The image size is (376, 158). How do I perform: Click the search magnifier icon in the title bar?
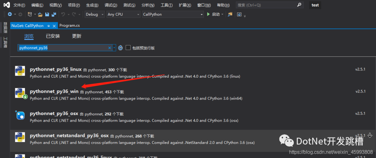299,5
